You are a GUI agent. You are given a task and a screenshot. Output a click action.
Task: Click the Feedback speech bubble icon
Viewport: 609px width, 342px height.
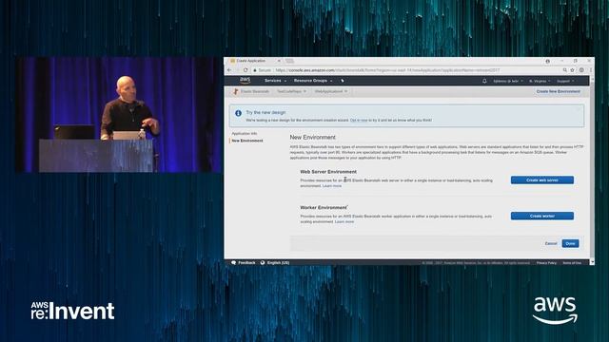click(x=233, y=262)
